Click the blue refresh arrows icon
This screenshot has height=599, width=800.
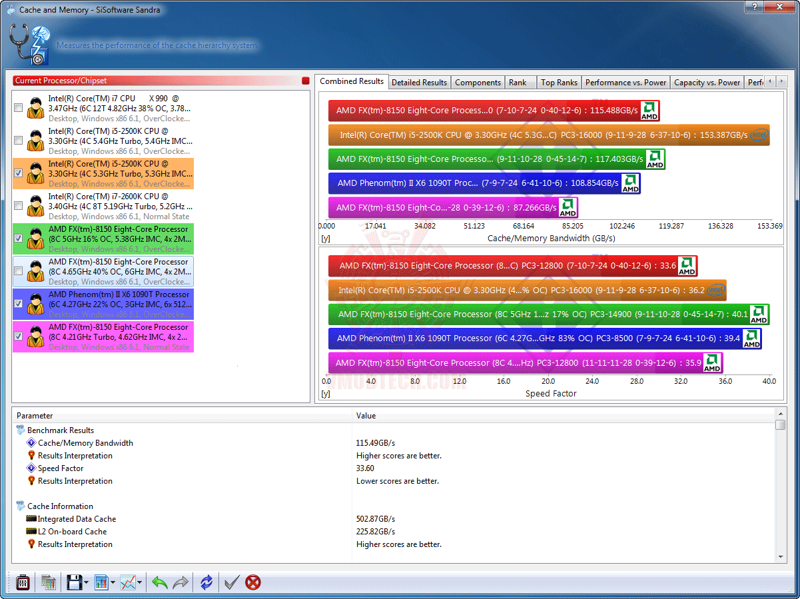point(206,582)
